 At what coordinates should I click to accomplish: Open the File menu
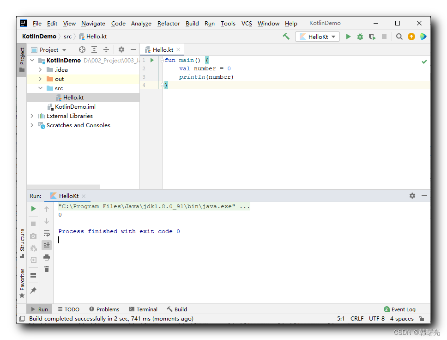click(x=37, y=24)
